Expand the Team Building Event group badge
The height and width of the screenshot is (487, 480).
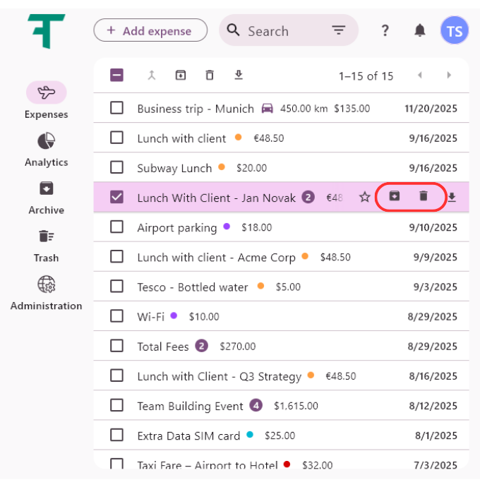pyautogui.click(x=256, y=406)
